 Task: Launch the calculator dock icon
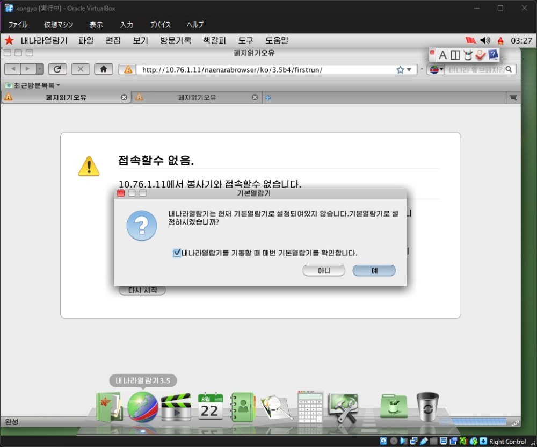[310, 407]
